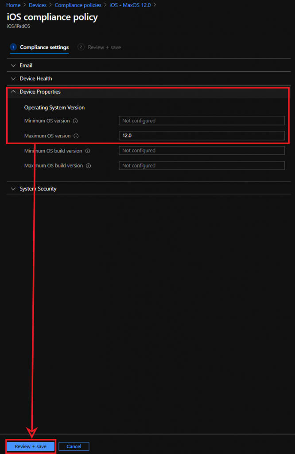Click info icon beside Maximum OS version
Screen dimensions: 295x454
[x=76, y=136]
